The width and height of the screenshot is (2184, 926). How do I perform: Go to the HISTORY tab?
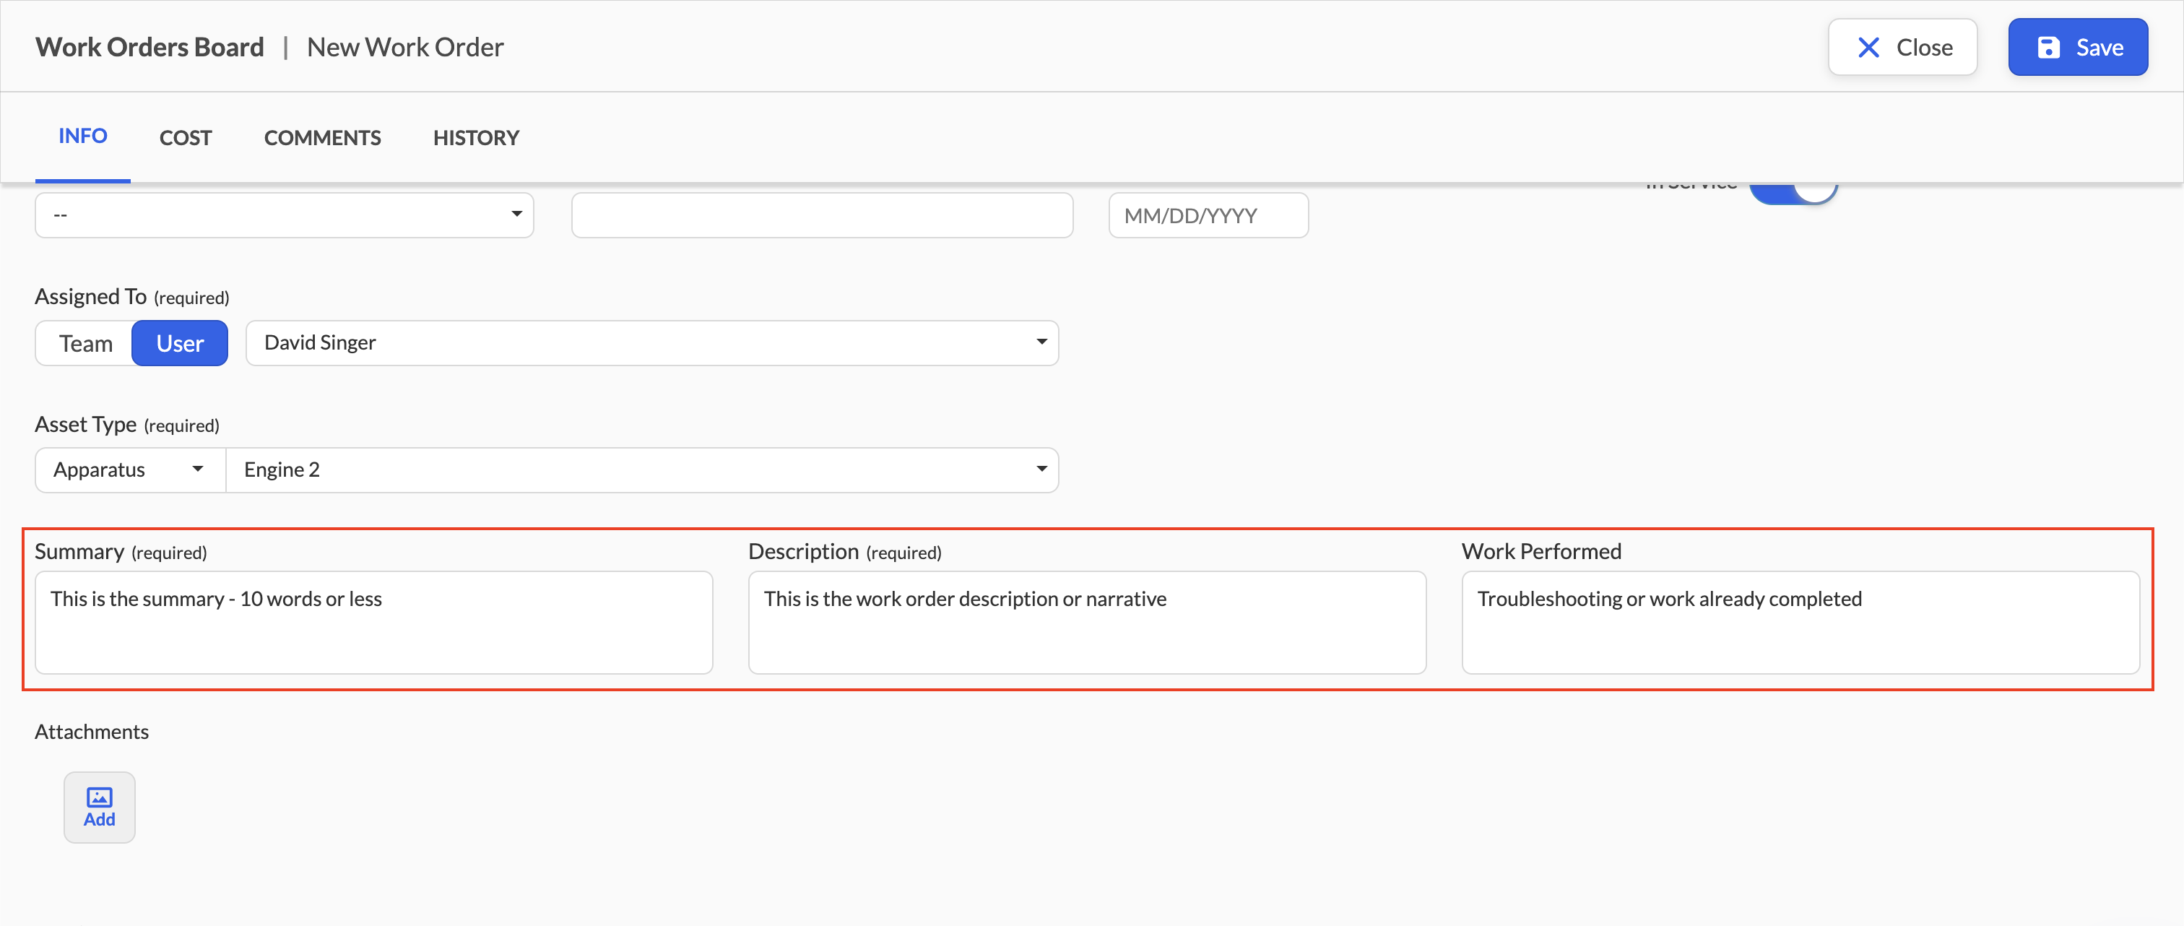click(x=476, y=137)
